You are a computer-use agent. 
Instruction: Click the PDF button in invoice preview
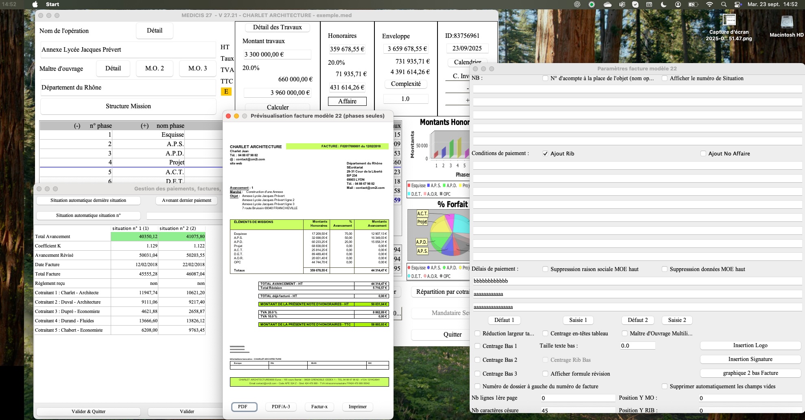coord(244,407)
